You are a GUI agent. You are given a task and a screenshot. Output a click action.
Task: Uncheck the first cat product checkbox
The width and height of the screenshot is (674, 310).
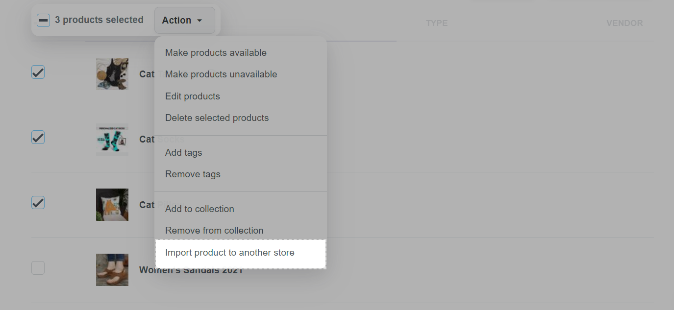point(38,72)
